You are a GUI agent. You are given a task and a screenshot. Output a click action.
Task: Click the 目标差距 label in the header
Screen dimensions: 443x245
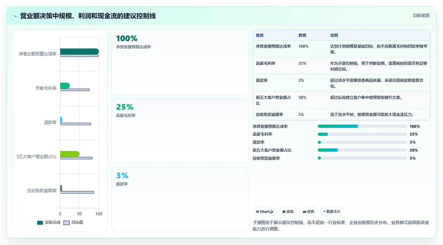coord(421,15)
